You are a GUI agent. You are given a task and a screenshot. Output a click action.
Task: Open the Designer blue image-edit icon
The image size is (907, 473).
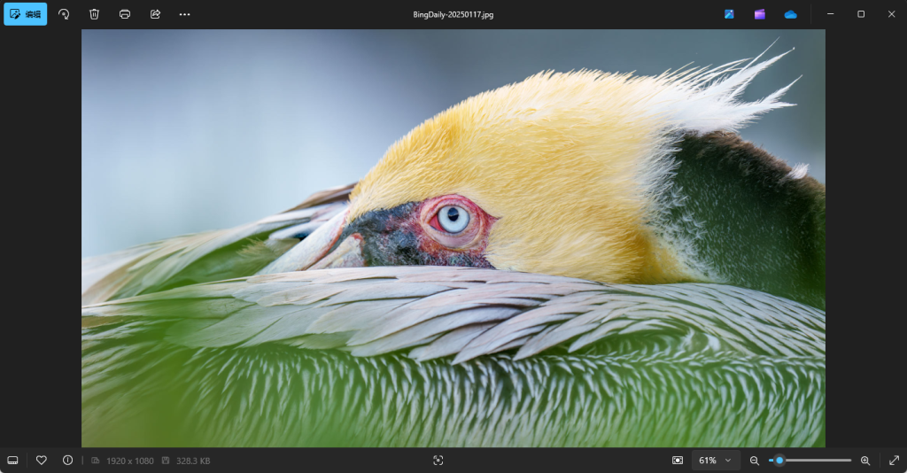click(x=729, y=14)
